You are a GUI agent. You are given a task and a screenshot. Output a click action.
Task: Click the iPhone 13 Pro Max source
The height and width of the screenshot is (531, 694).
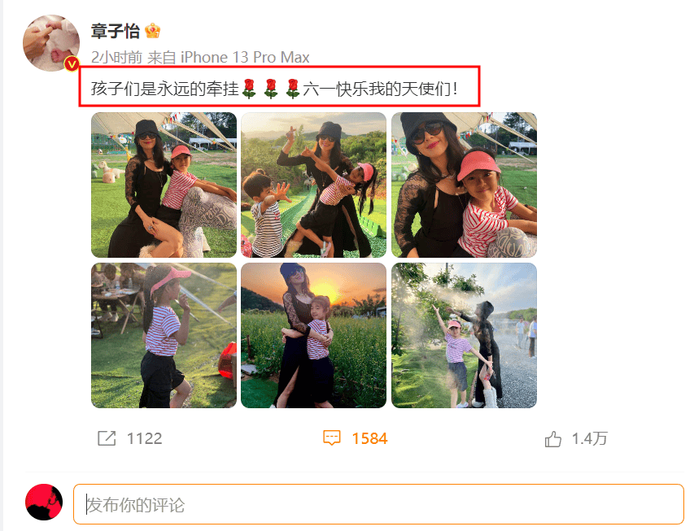[245, 57]
